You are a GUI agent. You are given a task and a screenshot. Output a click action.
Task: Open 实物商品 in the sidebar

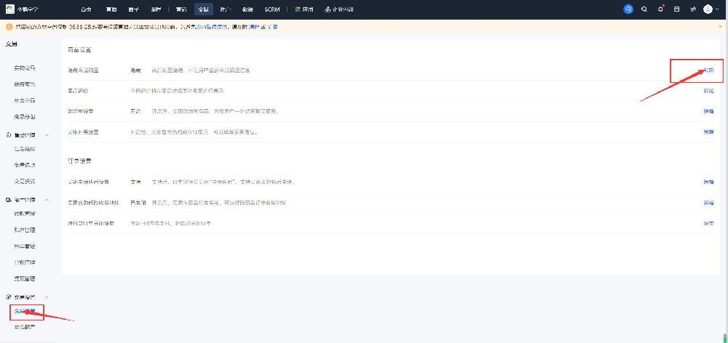click(x=25, y=68)
